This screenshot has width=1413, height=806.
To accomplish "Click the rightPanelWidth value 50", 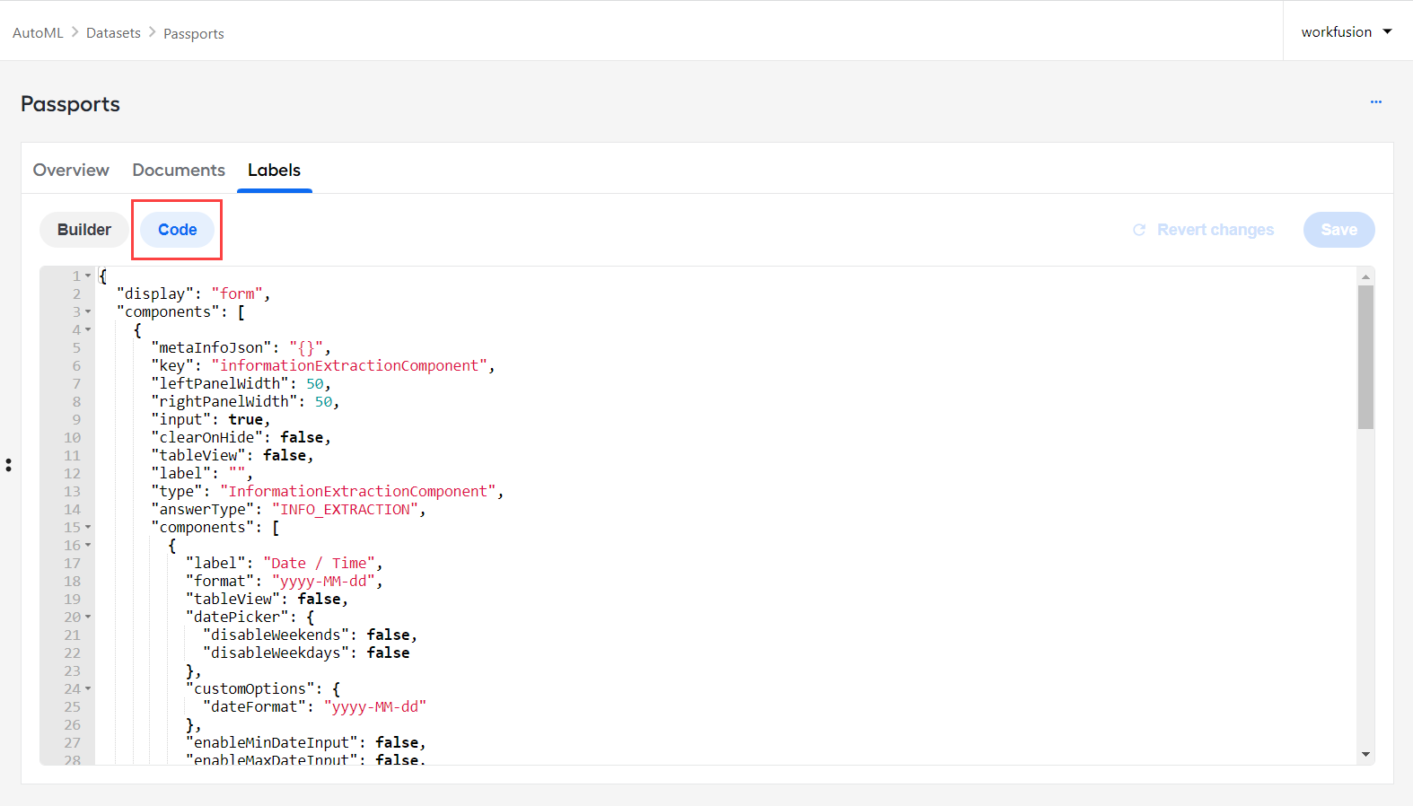I will (323, 401).
